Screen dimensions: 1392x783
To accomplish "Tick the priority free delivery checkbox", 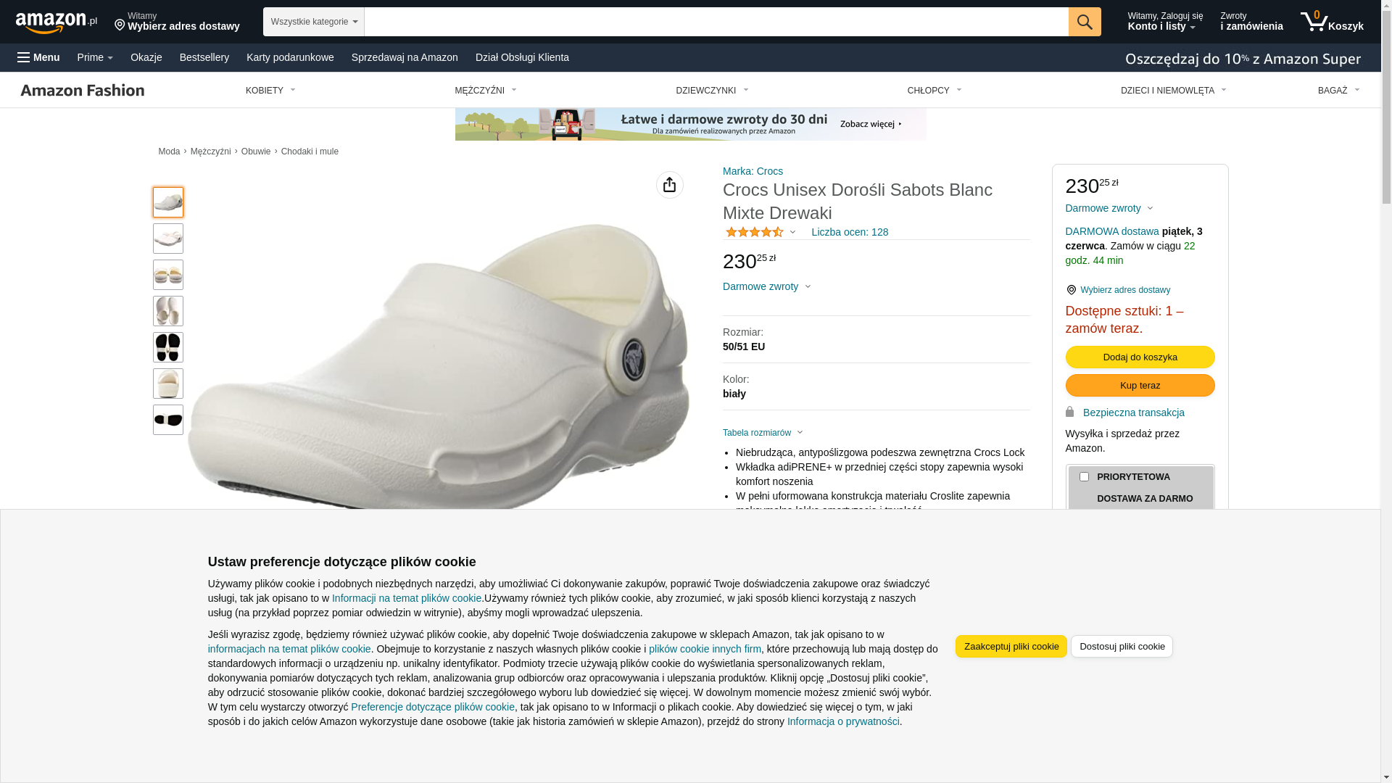I will (x=1084, y=477).
